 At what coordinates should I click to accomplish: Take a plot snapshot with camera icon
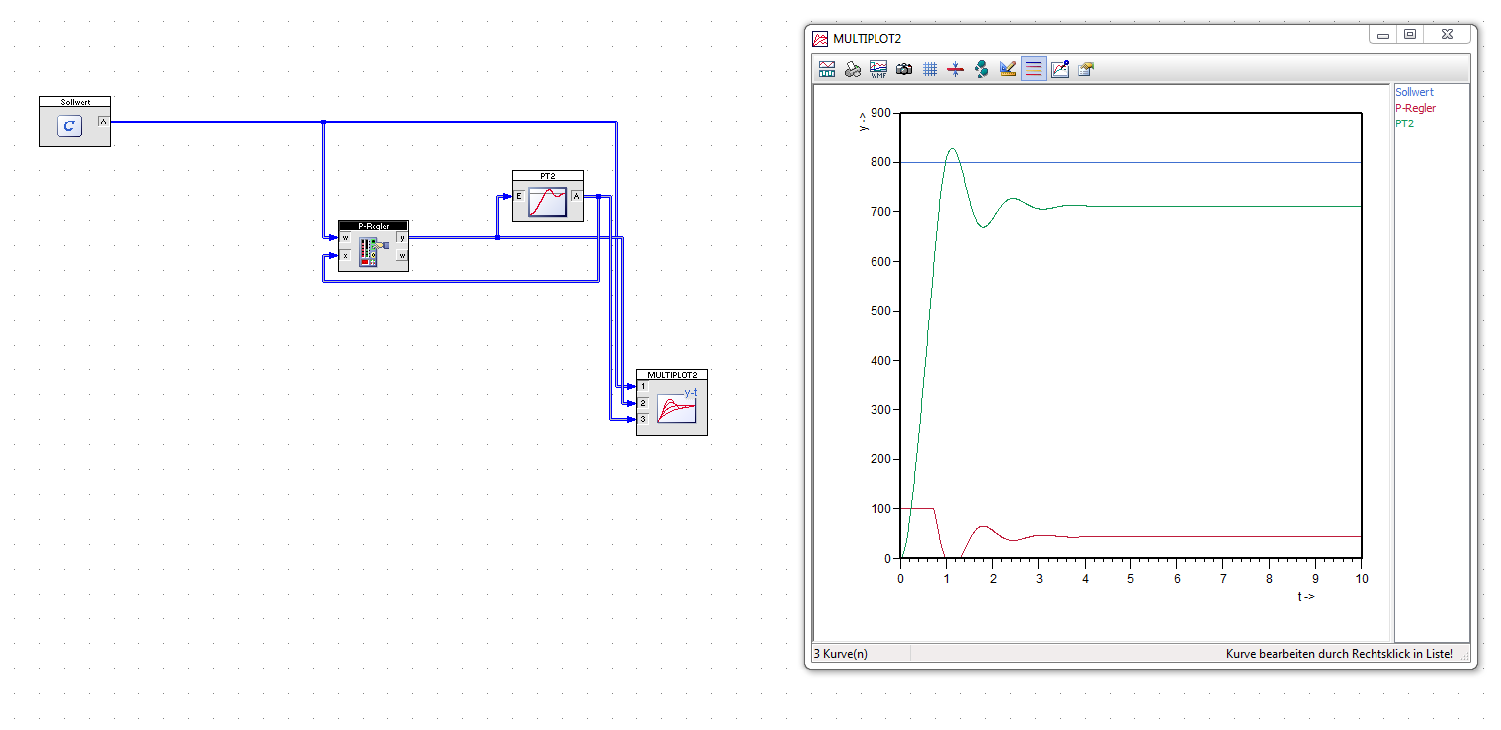pyautogui.click(x=904, y=69)
